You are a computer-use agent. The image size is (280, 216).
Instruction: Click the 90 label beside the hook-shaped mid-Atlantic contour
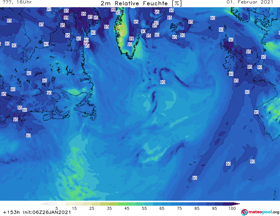click(162, 82)
